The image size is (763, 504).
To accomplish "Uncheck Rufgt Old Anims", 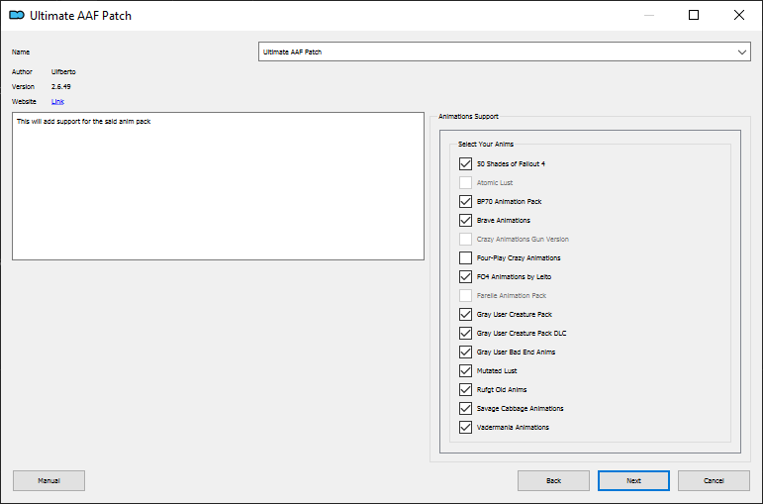I will [x=465, y=389].
